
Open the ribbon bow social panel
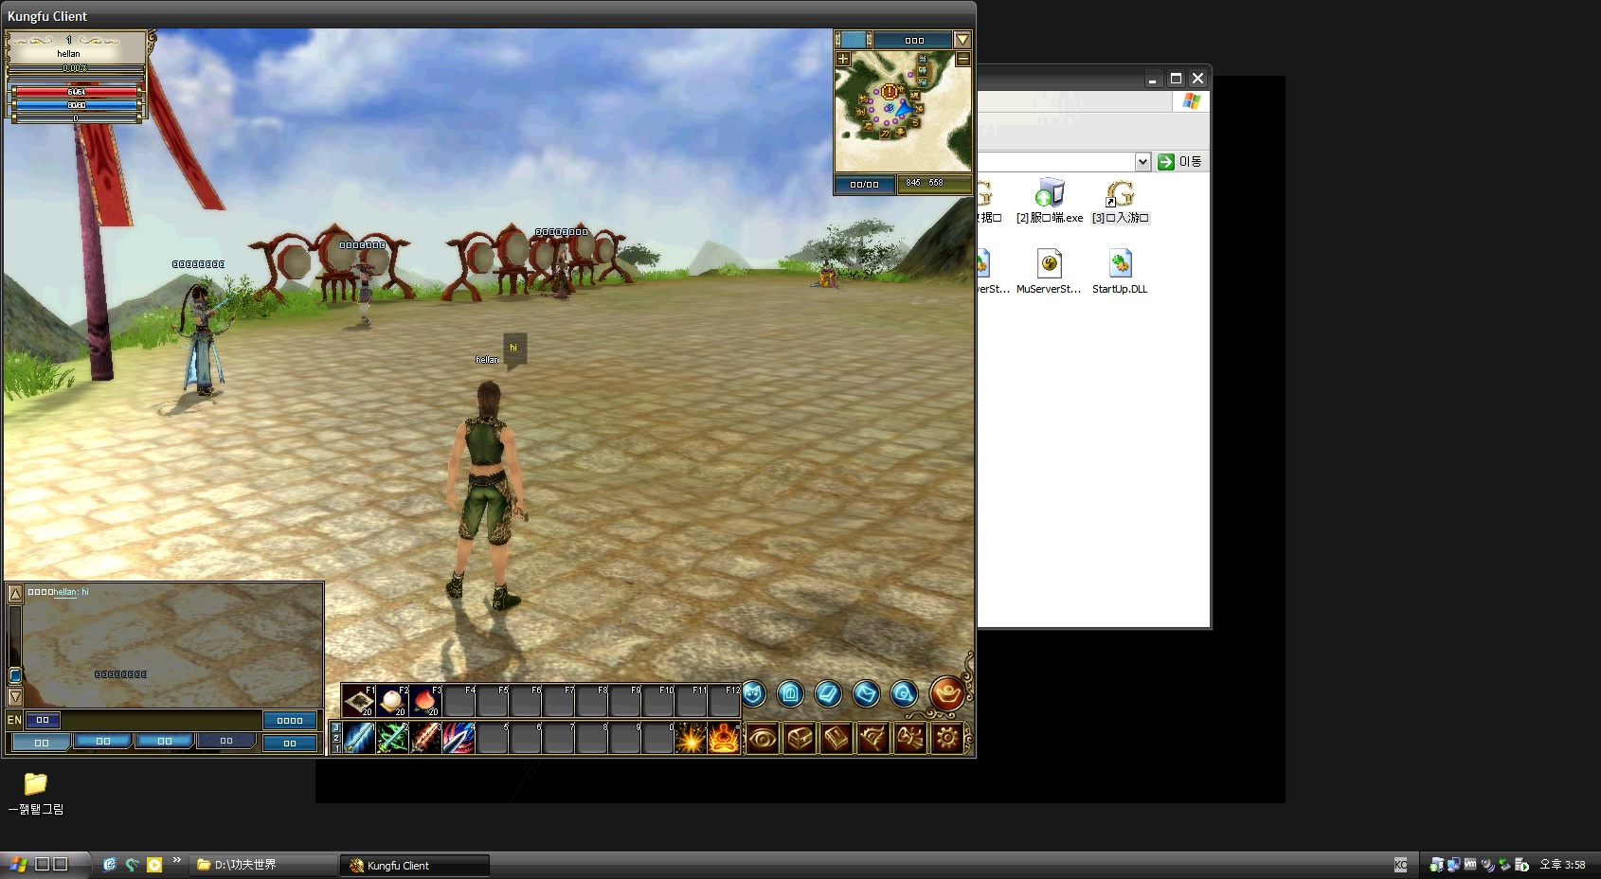point(910,738)
